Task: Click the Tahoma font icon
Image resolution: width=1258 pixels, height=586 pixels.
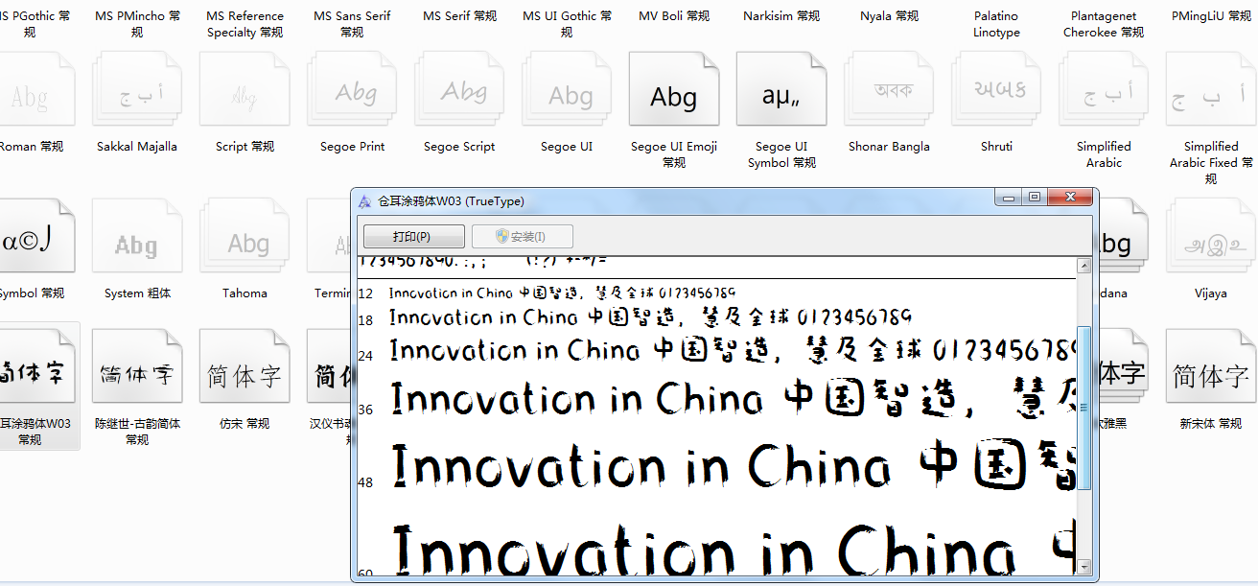Action: (x=245, y=244)
